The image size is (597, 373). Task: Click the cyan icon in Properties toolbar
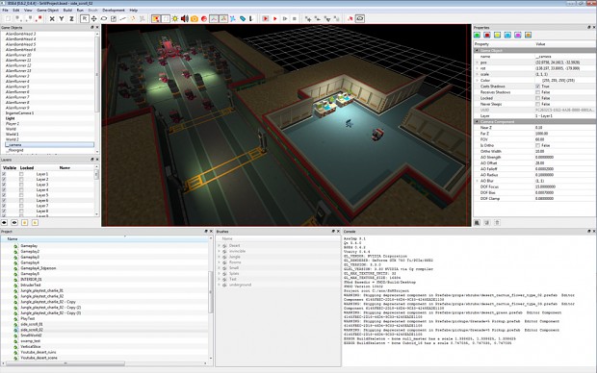pyautogui.click(x=507, y=35)
